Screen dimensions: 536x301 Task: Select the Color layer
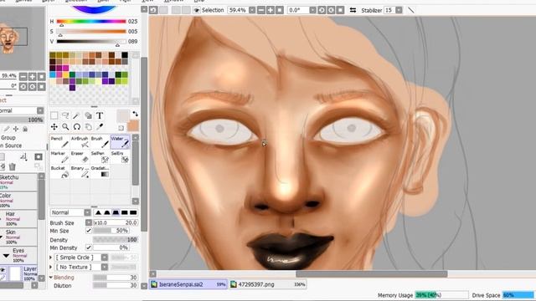click(18, 201)
